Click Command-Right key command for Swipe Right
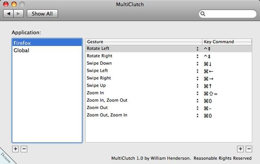Image resolution: width=260 pixels, height=164 pixels. 208,79
